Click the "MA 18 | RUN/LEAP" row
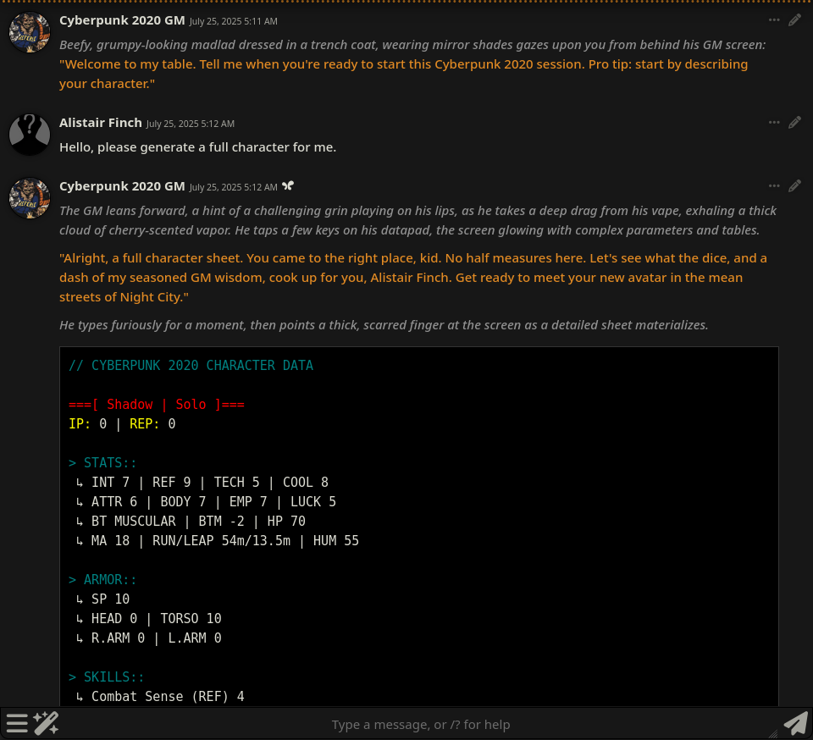 coord(218,540)
